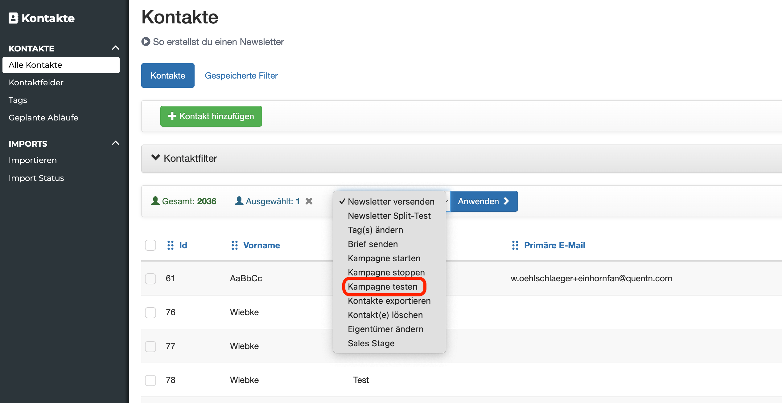Check the box for contact 61
This screenshot has height=403, width=782.
[x=150, y=279]
